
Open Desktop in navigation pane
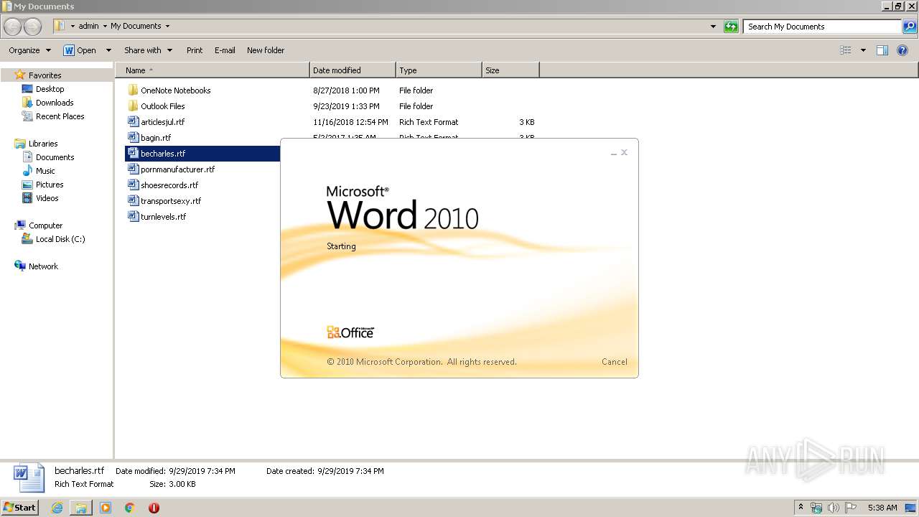50,89
